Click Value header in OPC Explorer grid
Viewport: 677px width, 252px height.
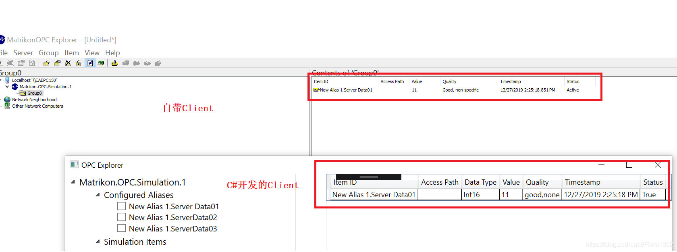511,182
